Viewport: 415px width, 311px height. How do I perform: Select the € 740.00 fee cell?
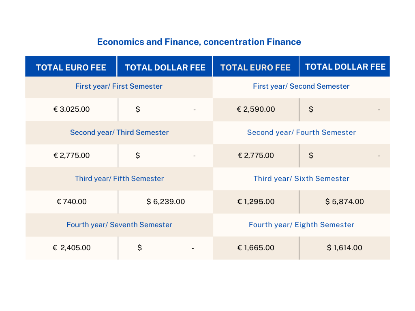coord(72,202)
